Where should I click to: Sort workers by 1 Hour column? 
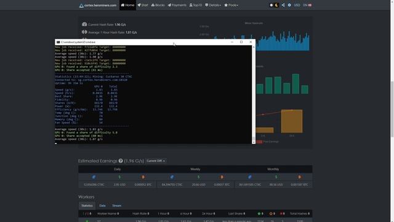(163, 213)
